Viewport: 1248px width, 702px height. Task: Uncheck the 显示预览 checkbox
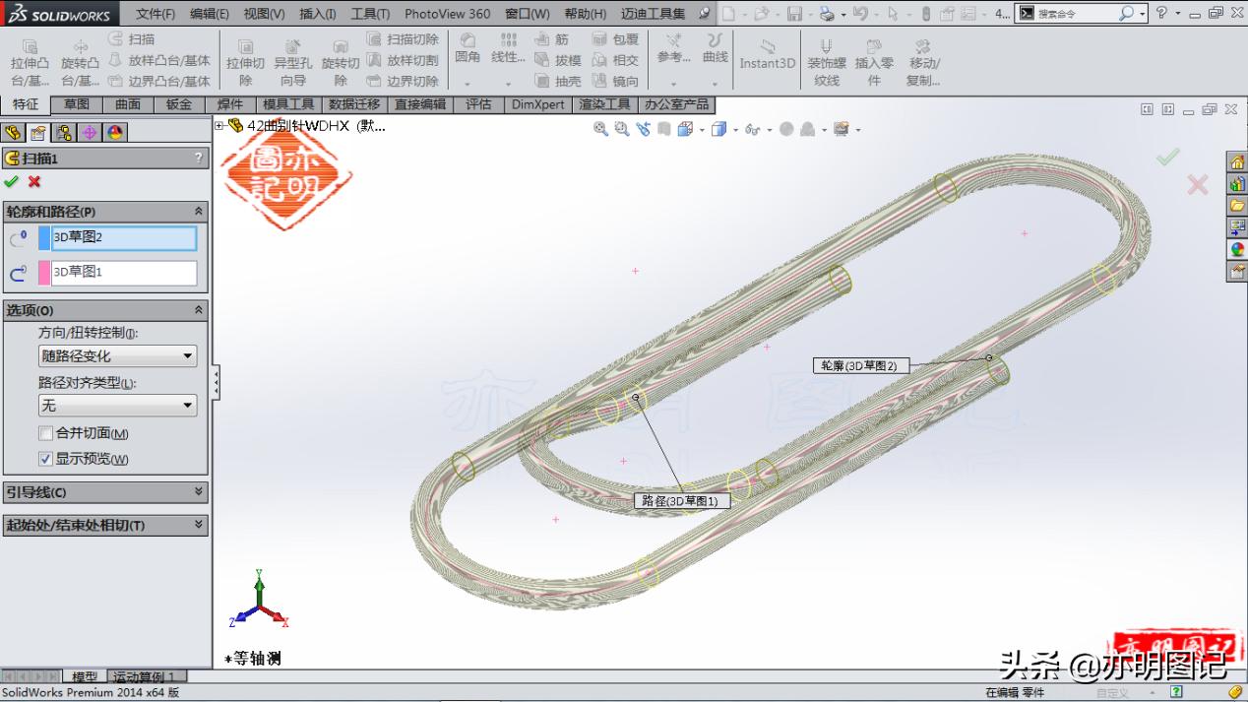click(x=45, y=459)
